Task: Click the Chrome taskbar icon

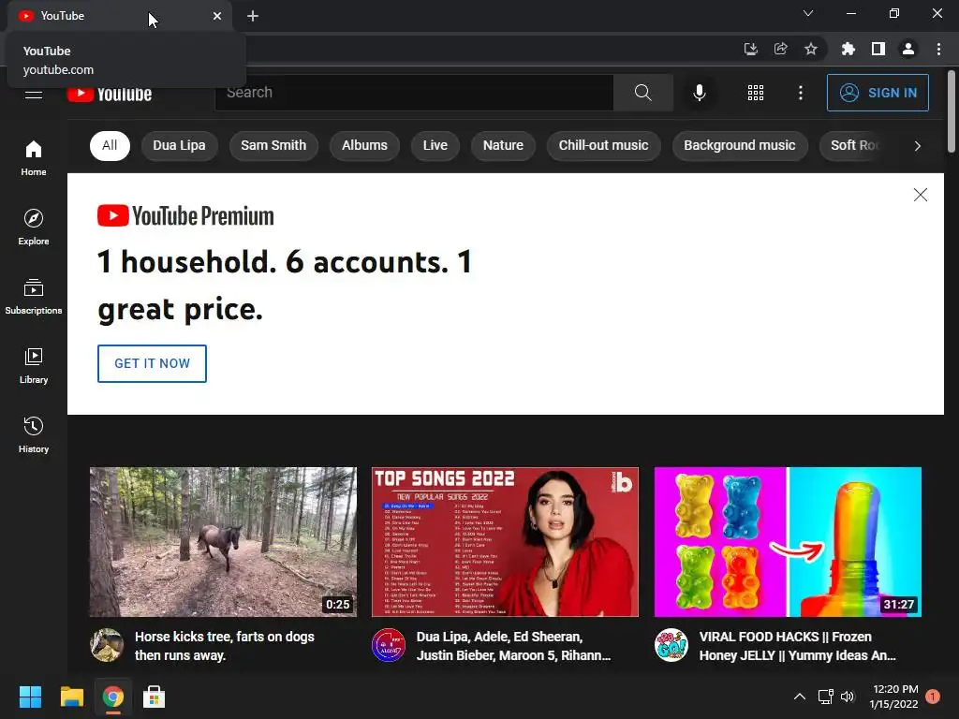Action: coord(112,697)
